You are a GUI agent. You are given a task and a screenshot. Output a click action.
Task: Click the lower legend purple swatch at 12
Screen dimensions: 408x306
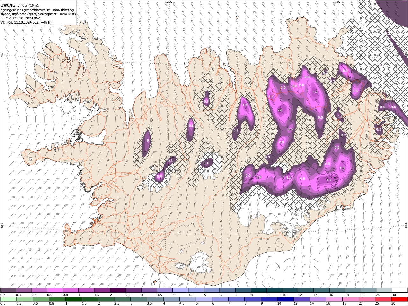pyautogui.click(x=302, y=299)
